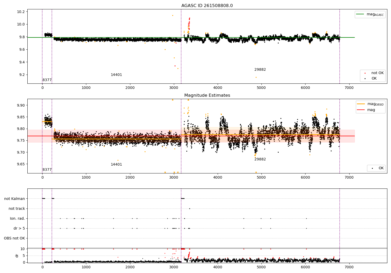Click the '8377' annotation in Magnitude Estimates plot
This screenshot has height=273, width=391.
tap(47, 170)
